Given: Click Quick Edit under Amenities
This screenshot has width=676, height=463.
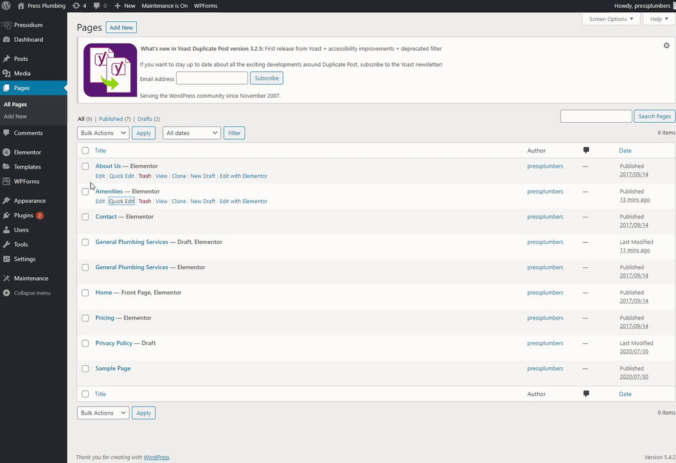Looking at the screenshot, I should (x=121, y=201).
